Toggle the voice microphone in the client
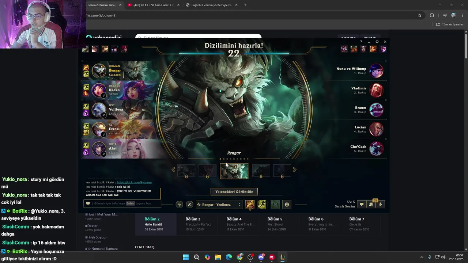Image resolution: width=468 pixels, height=263 pixels. [x=380, y=205]
